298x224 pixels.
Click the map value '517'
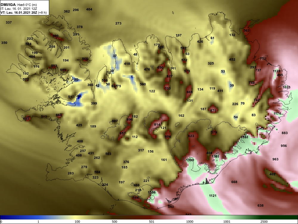click(71, 97)
